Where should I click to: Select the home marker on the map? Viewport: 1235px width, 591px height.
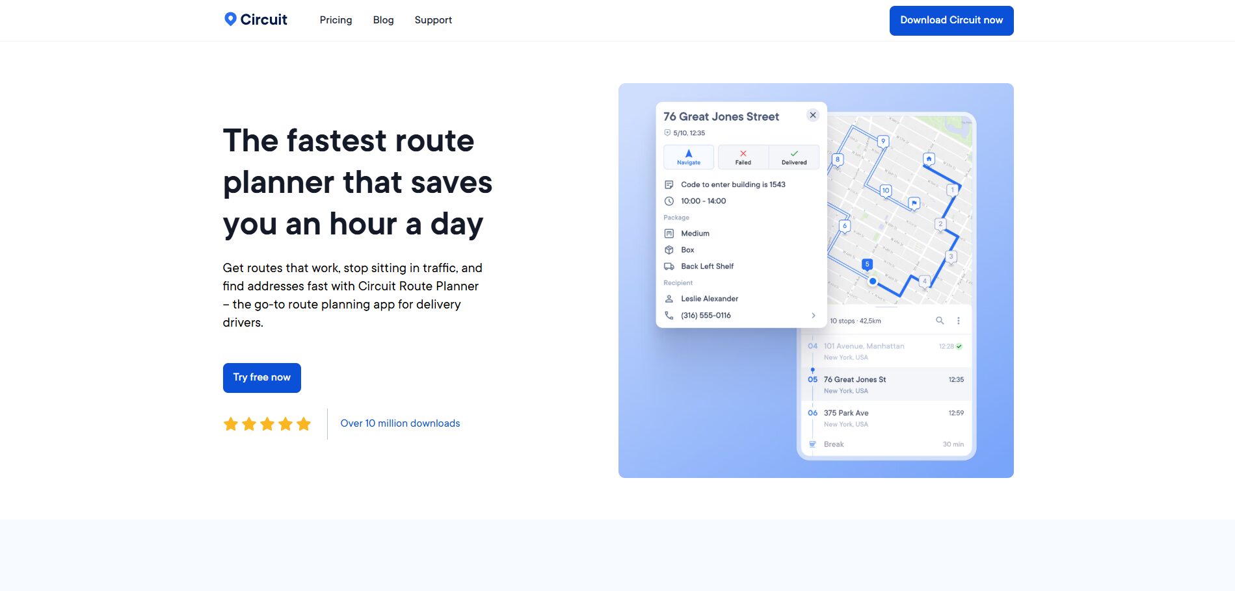[x=929, y=158]
